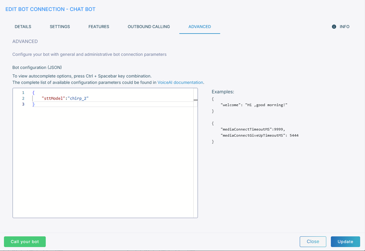The height and width of the screenshot is (251, 365).
Task: Open the Details tab
Action: (x=23, y=27)
